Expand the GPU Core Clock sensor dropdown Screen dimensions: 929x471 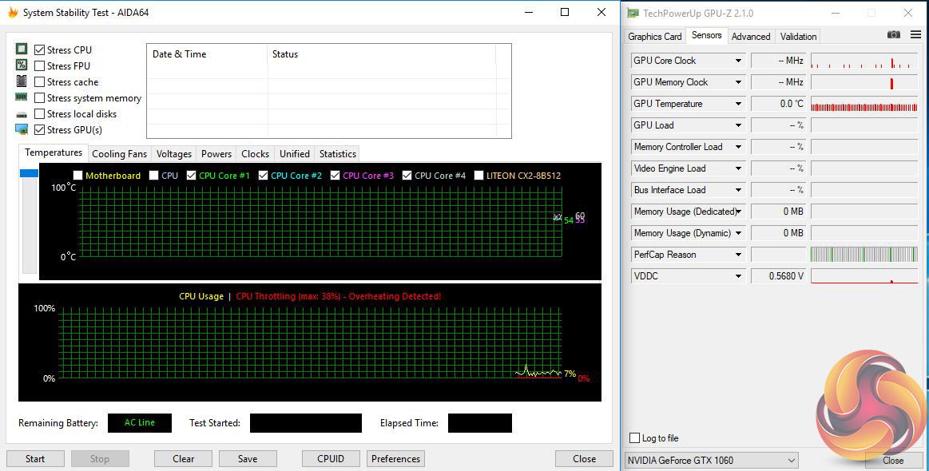tap(739, 61)
